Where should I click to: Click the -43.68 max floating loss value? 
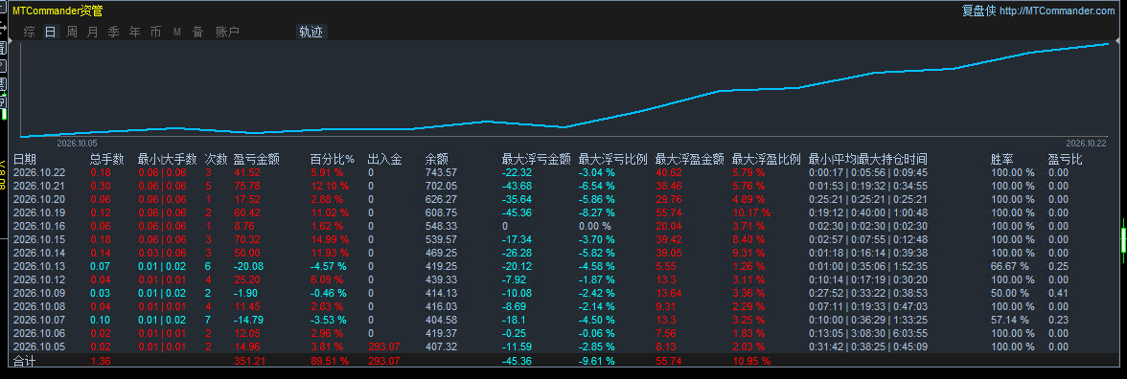[517, 186]
